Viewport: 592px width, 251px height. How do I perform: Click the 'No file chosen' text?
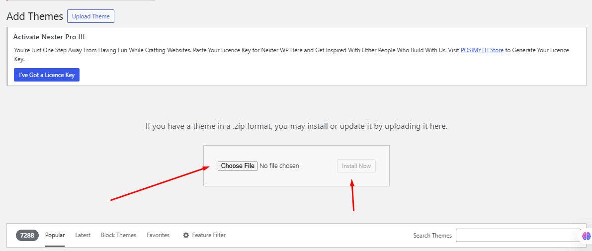tap(279, 166)
